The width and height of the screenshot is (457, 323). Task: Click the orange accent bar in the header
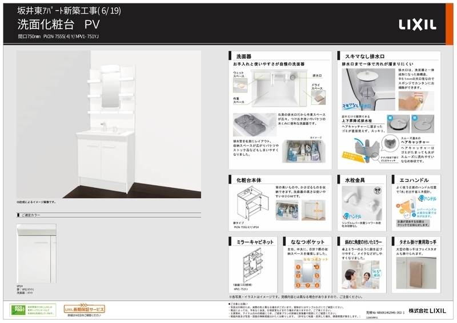pos(450,24)
